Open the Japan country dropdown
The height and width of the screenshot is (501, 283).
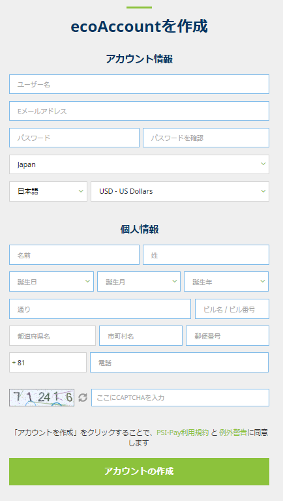click(x=140, y=164)
